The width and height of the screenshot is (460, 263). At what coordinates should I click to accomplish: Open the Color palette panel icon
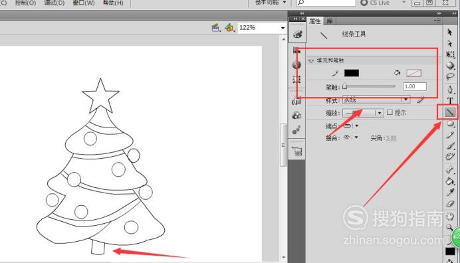[297, 34]
